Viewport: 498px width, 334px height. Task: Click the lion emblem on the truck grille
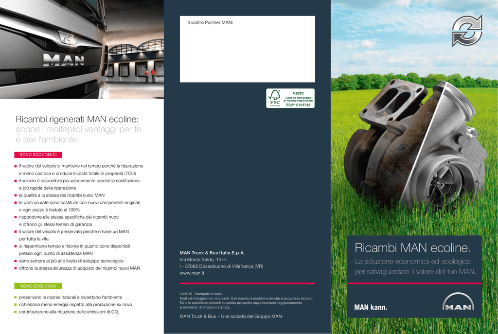coord(67,39)
